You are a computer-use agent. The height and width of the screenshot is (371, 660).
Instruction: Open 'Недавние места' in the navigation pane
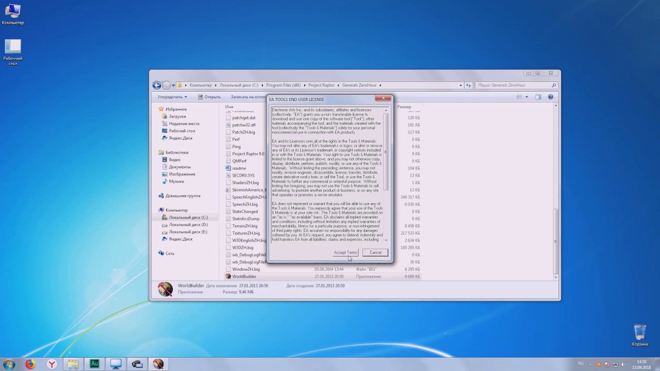point(184,124)
